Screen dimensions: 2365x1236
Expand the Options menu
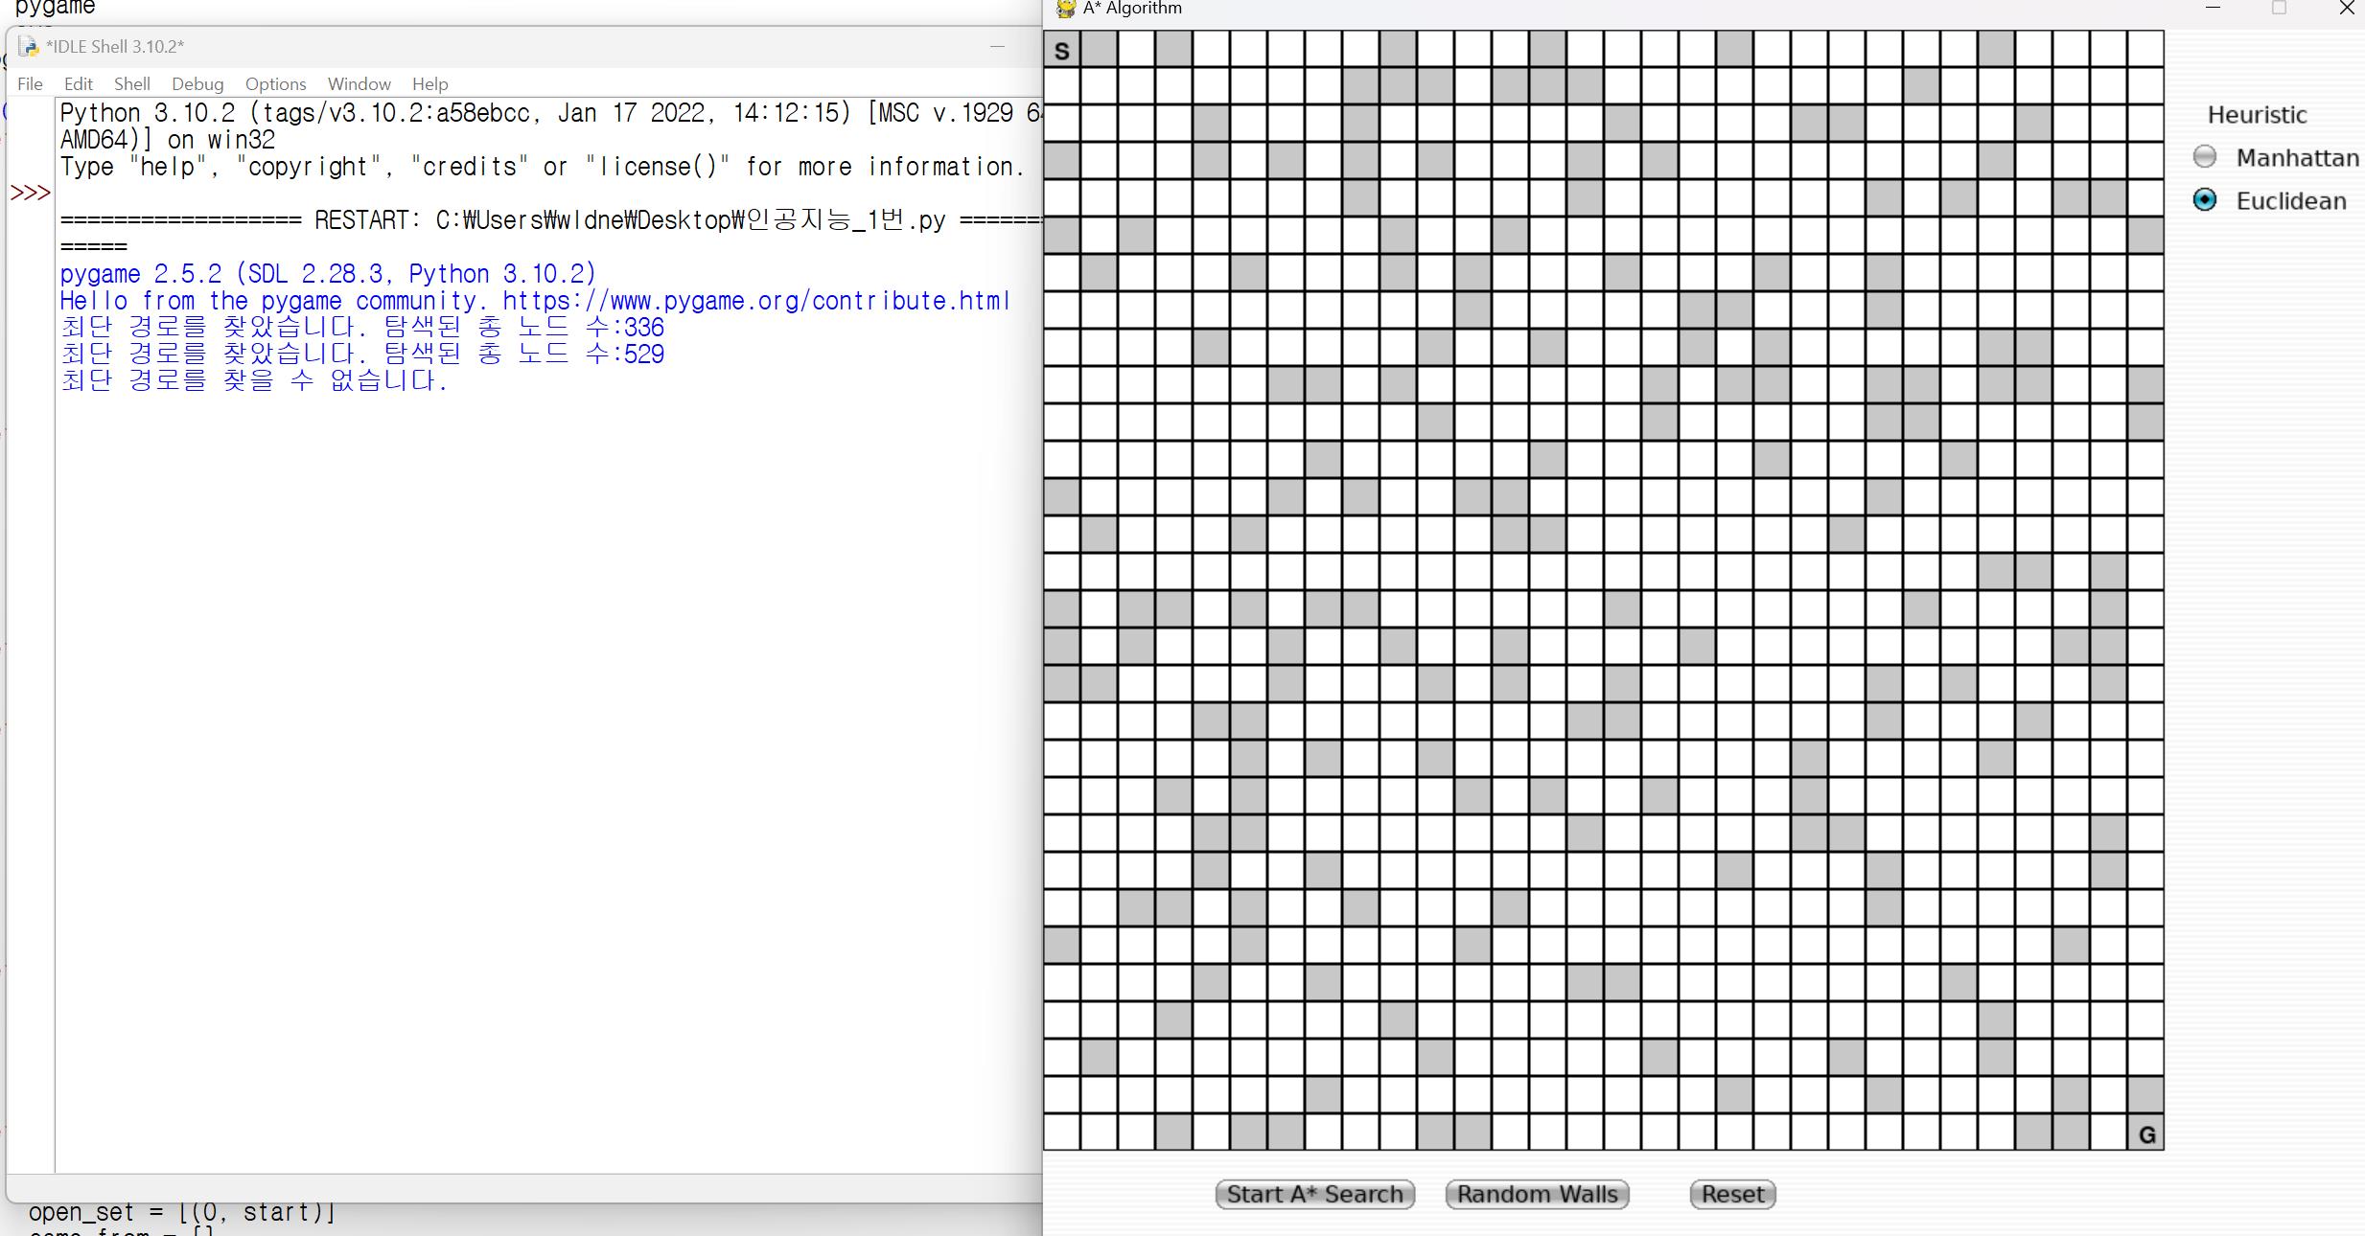pos(275,84)
